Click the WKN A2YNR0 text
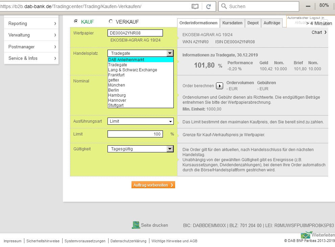 coord(195,42)
